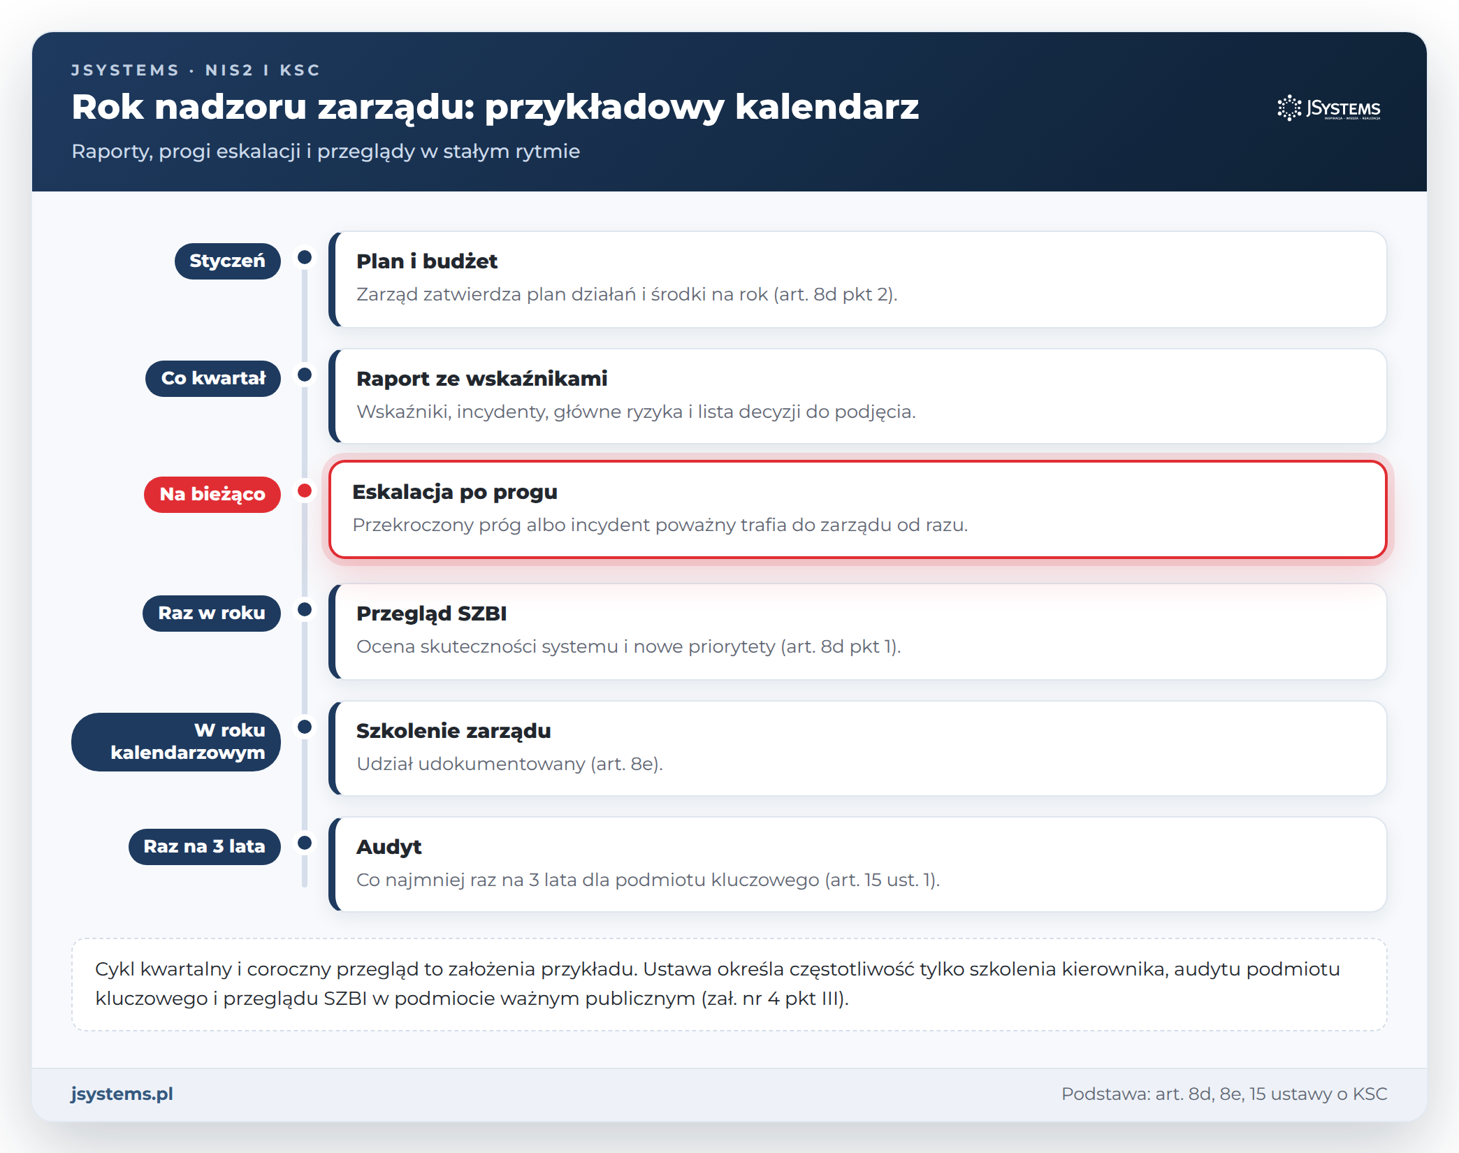
Task: Select the W roku kalendarzowym label
Action: [x=176, y=741]
